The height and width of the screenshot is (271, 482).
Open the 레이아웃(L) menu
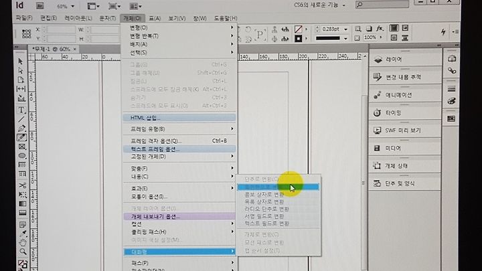(78, 18)
